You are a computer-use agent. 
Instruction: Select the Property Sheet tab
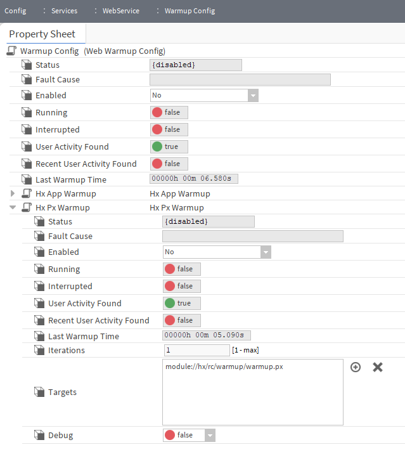(42, 34)
